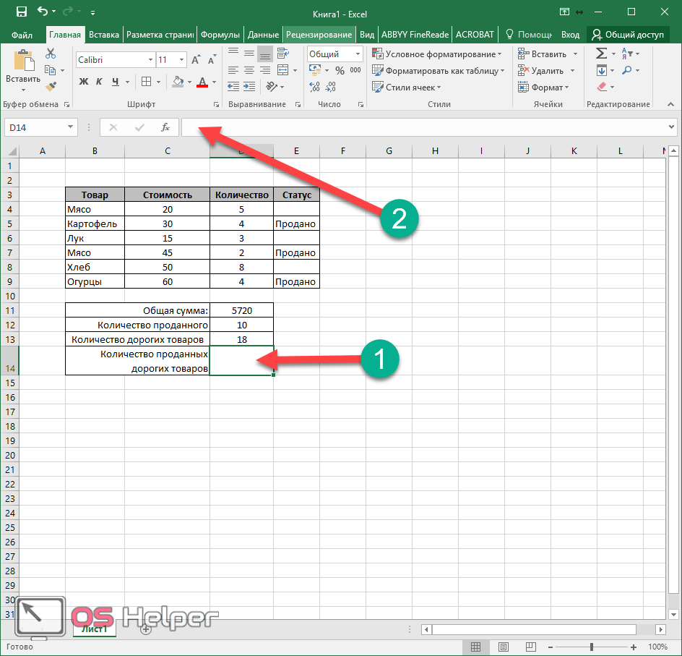Click the percent style icon
682x656 pixels.
pyautogui.click(x=340, y=71)
